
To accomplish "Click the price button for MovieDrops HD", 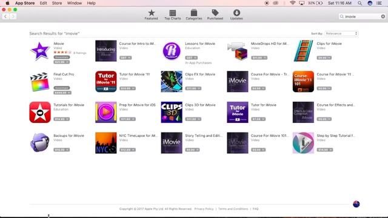I will coord(259,58).
